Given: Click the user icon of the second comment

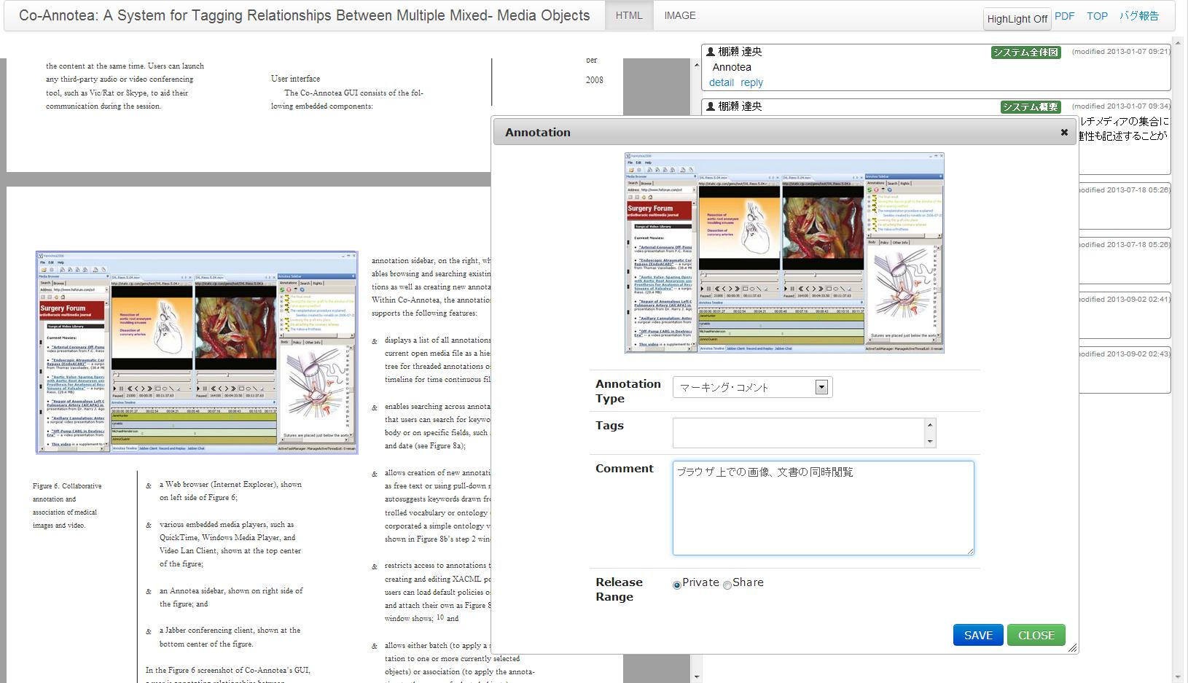Looking at the screenshot, I should click(711, 106).
